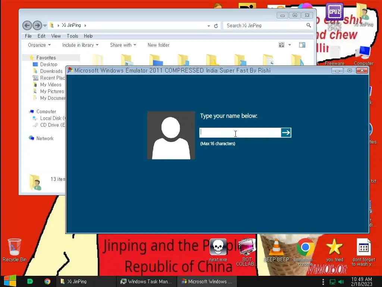
Task: Submit the name with the arrow button
Action: tap(286, 133)
